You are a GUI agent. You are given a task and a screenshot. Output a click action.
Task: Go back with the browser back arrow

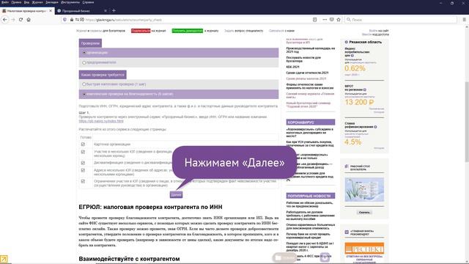(5, 20)
